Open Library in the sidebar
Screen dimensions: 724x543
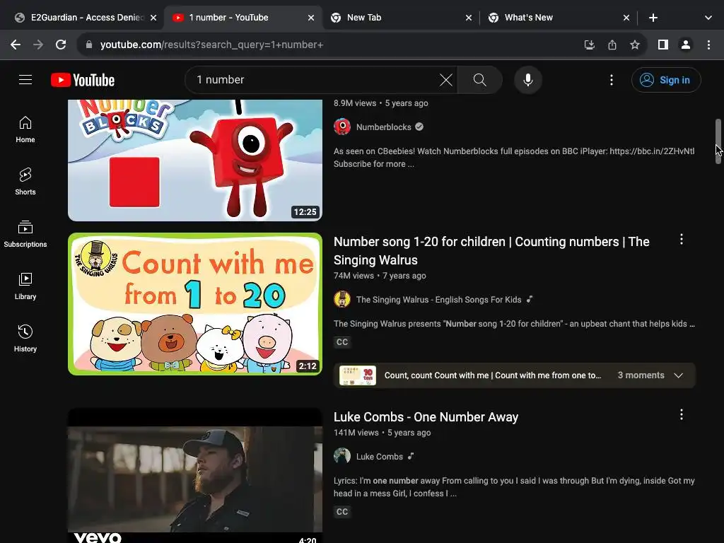(25, 286)
